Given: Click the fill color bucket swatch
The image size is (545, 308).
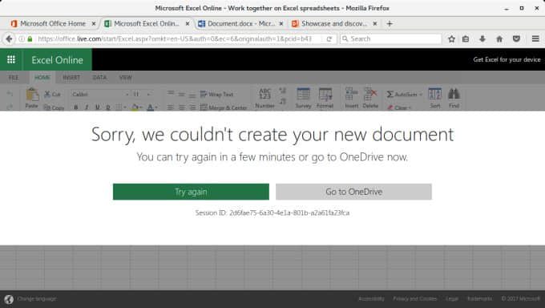Looking at the screenshot, I should (135, 107).
